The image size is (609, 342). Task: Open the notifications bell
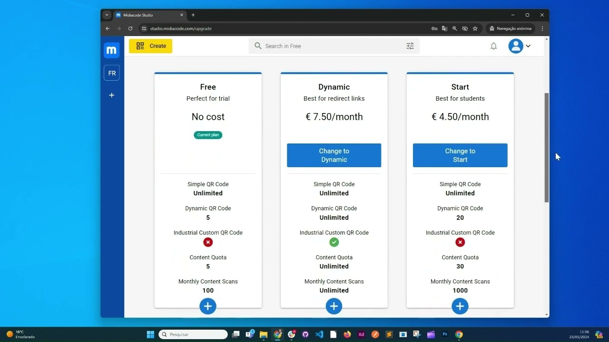[x=493, y=46]
